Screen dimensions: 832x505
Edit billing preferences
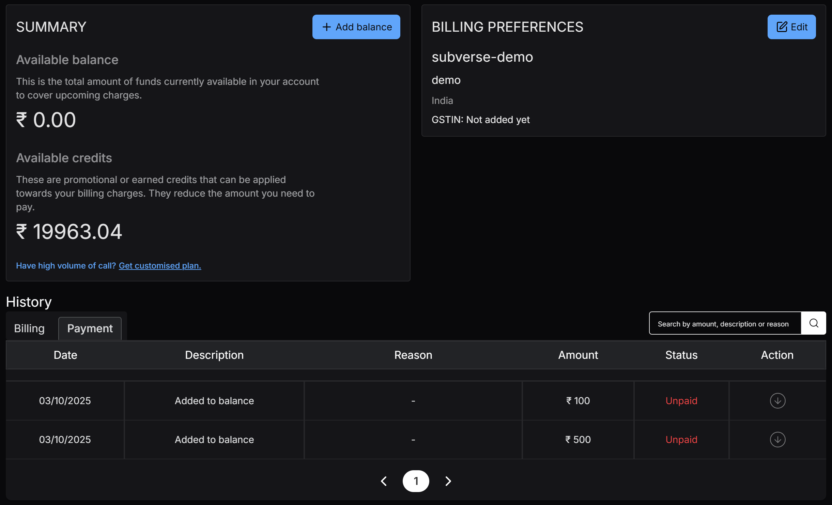[x=791, y=27]
